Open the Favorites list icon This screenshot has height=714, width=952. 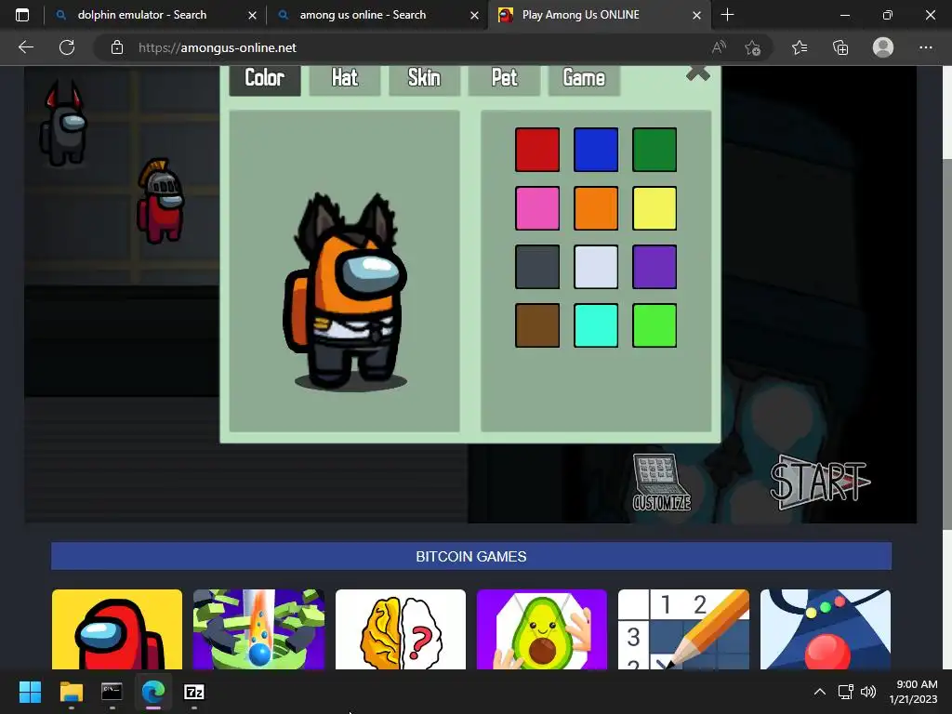click(800, 47)
